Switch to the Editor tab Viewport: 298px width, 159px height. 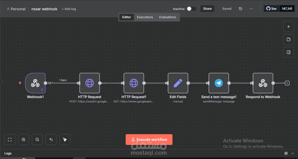pos(127,17)
